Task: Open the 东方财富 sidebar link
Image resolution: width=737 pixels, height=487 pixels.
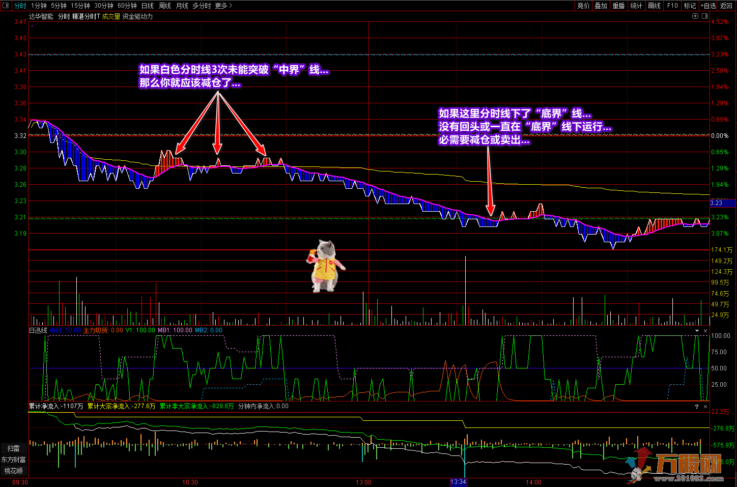Action: 14,460
